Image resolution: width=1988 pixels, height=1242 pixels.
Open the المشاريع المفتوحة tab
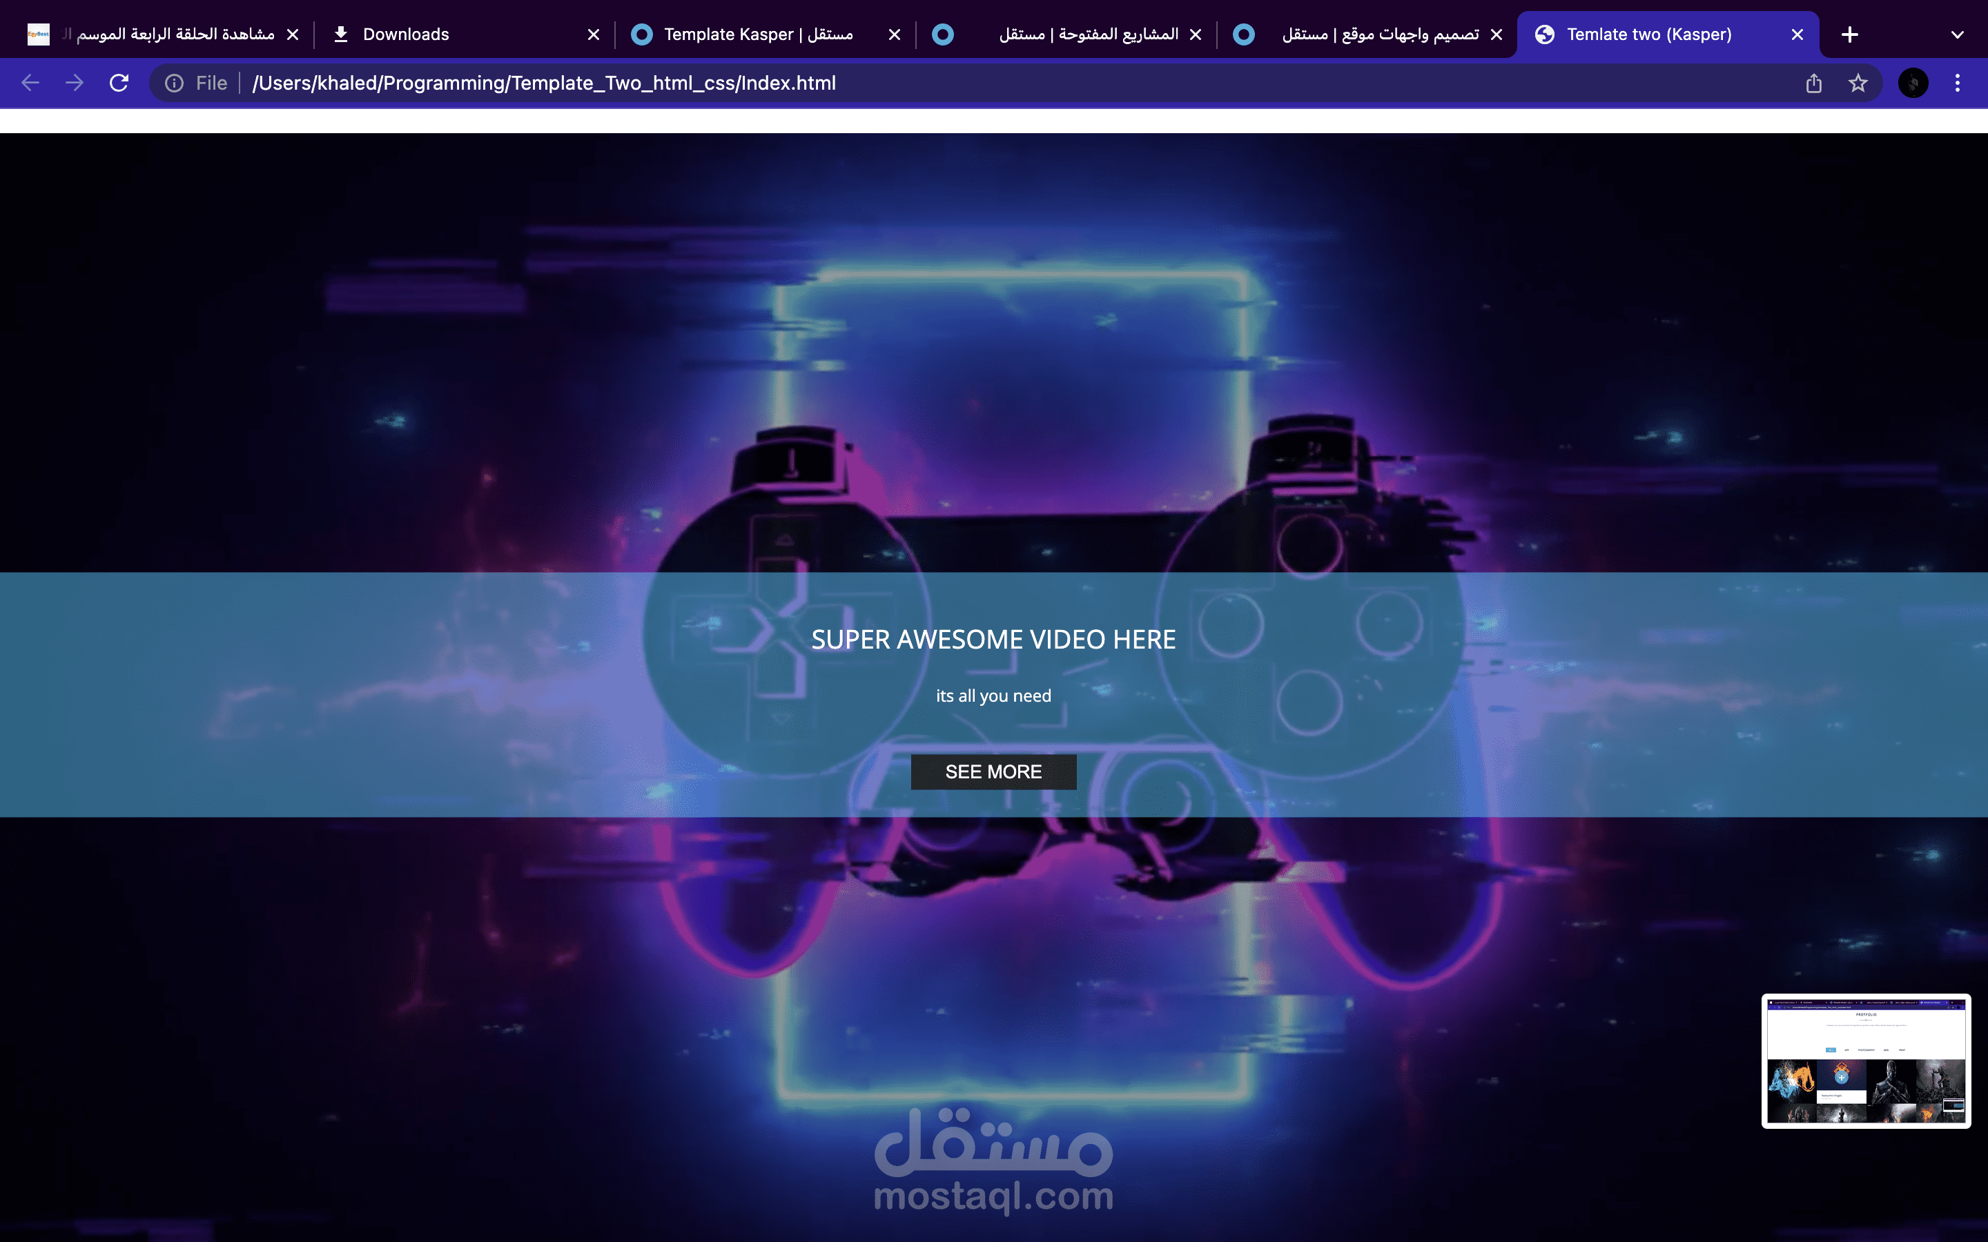[x=1088, y=34]
